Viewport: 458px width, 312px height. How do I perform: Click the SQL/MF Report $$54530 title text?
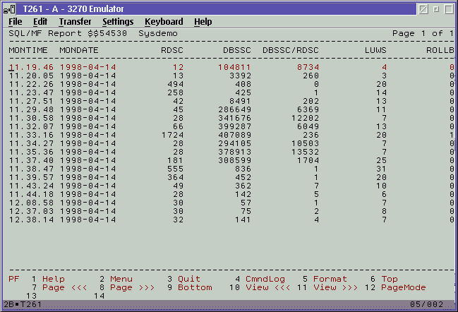point(68,33)
